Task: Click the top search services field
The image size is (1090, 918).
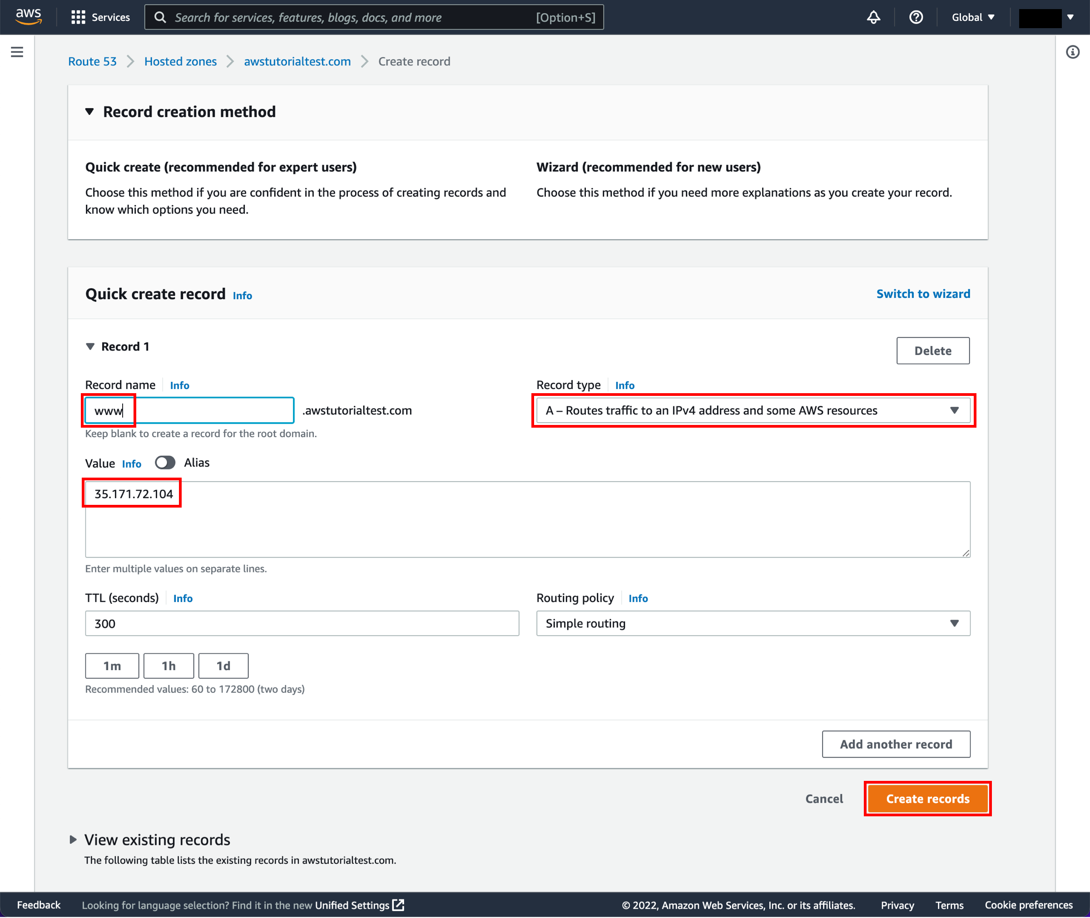Action: 374,17
